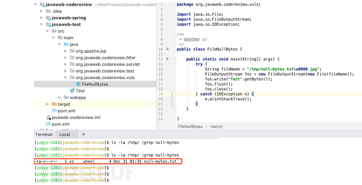The height and width of the screenshot is (185, 362).
Task: Collapse the java source folder
Action: [x=59, y=44]
